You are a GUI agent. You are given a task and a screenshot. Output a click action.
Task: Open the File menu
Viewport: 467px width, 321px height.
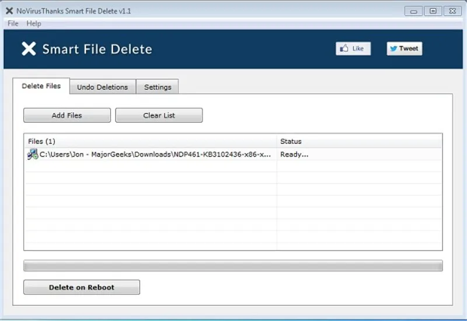pyautogui.click(x=13, y=23)
